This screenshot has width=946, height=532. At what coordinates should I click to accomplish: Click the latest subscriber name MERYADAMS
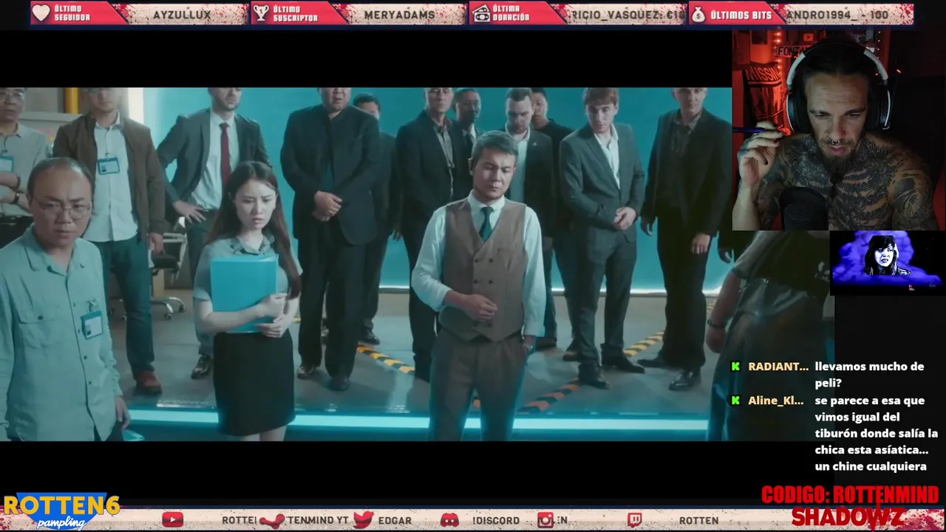401,14
